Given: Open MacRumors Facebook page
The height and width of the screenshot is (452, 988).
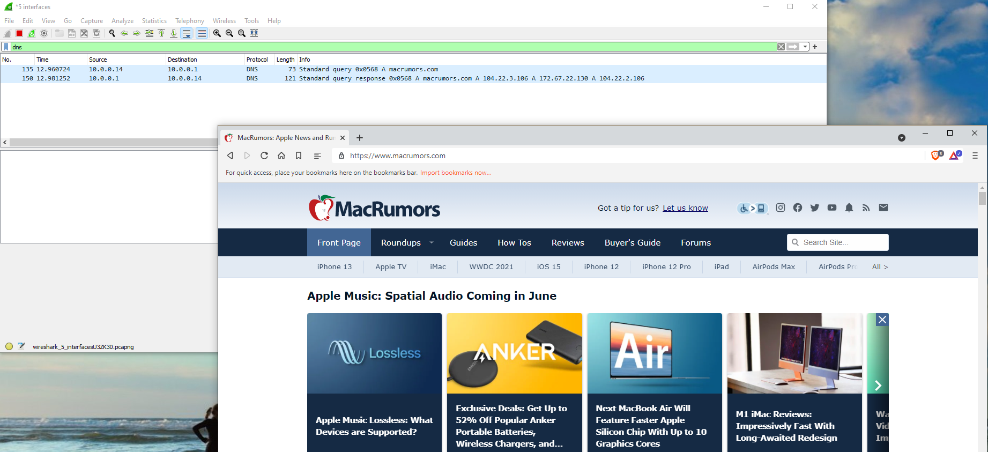Looking at the screenshot, I should click(798, 208).
